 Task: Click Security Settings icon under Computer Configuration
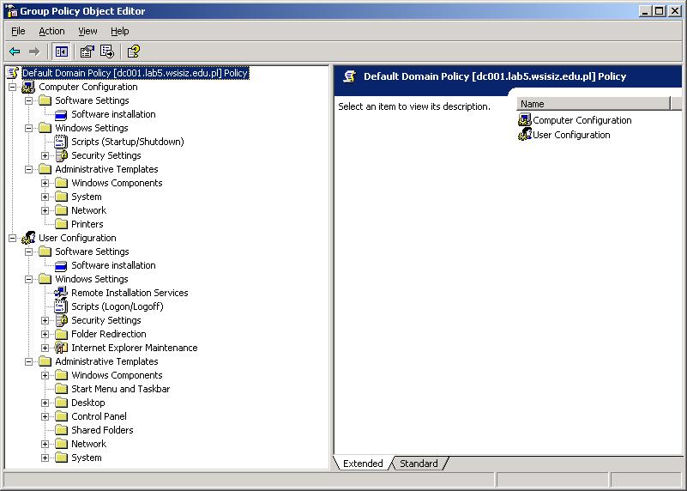[62, 155]
